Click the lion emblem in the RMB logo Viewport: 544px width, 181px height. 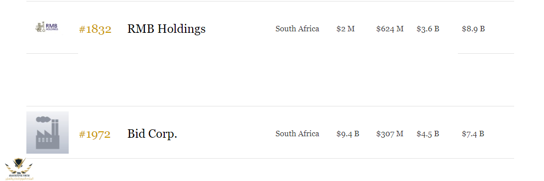point(40,27)
